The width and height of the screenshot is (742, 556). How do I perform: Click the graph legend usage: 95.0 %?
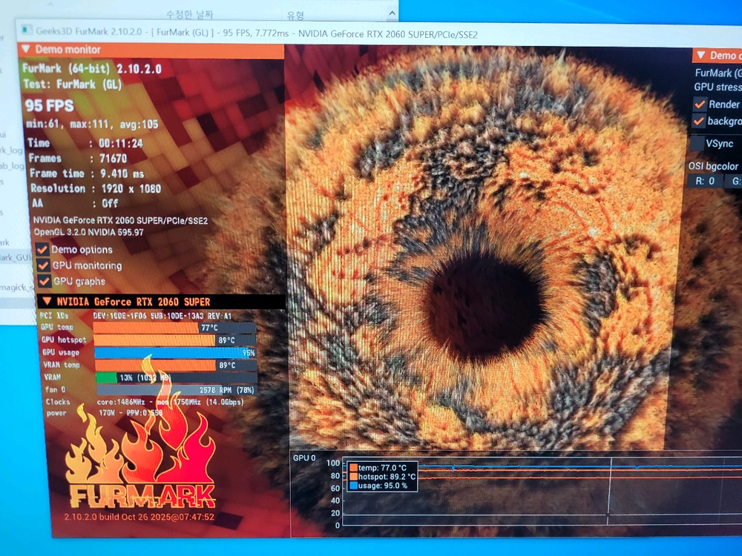click(x=378, y=486)
